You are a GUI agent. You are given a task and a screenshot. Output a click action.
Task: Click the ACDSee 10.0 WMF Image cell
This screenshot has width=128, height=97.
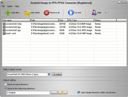80,33
